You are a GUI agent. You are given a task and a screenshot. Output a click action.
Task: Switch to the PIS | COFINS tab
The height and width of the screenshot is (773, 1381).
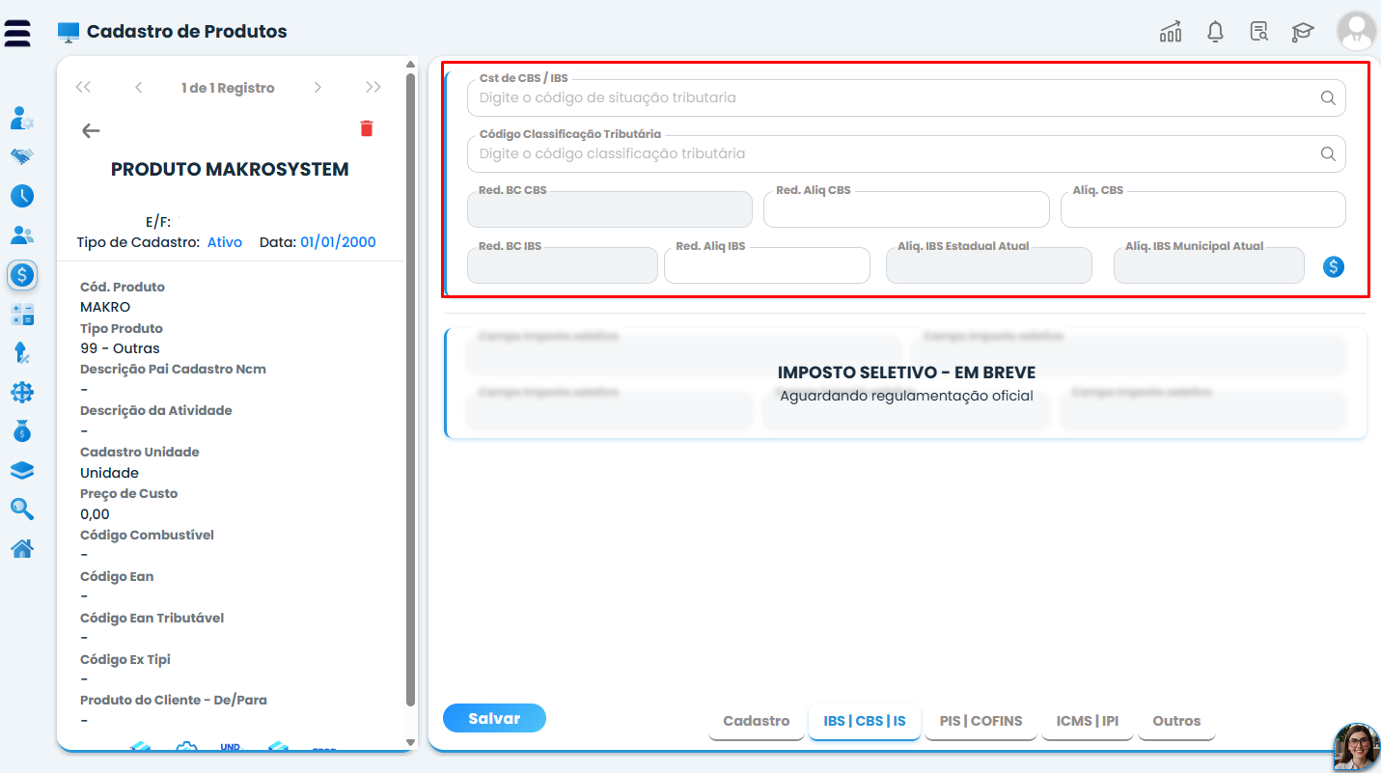[x=981, y=722]
